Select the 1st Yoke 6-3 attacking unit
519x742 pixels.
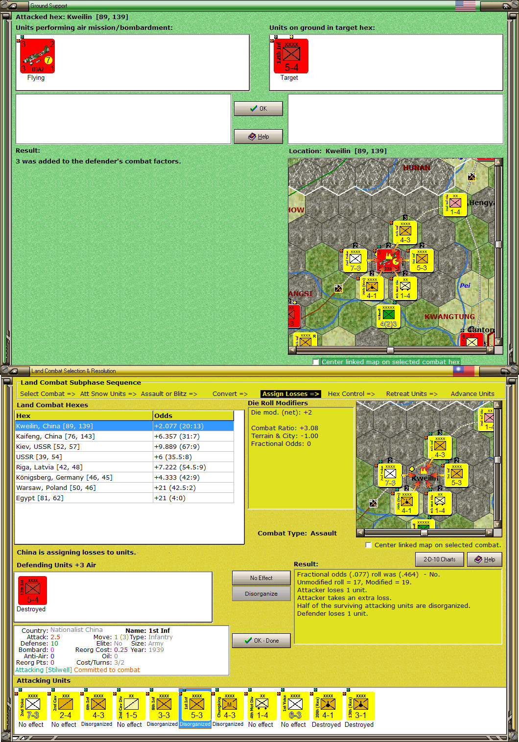pos(295,706)
